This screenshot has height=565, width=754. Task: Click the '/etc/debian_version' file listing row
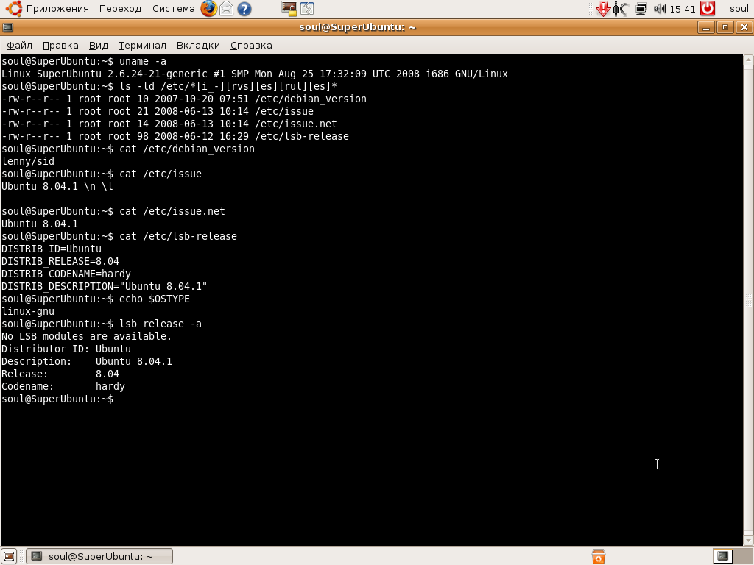[x=183, y=99]
